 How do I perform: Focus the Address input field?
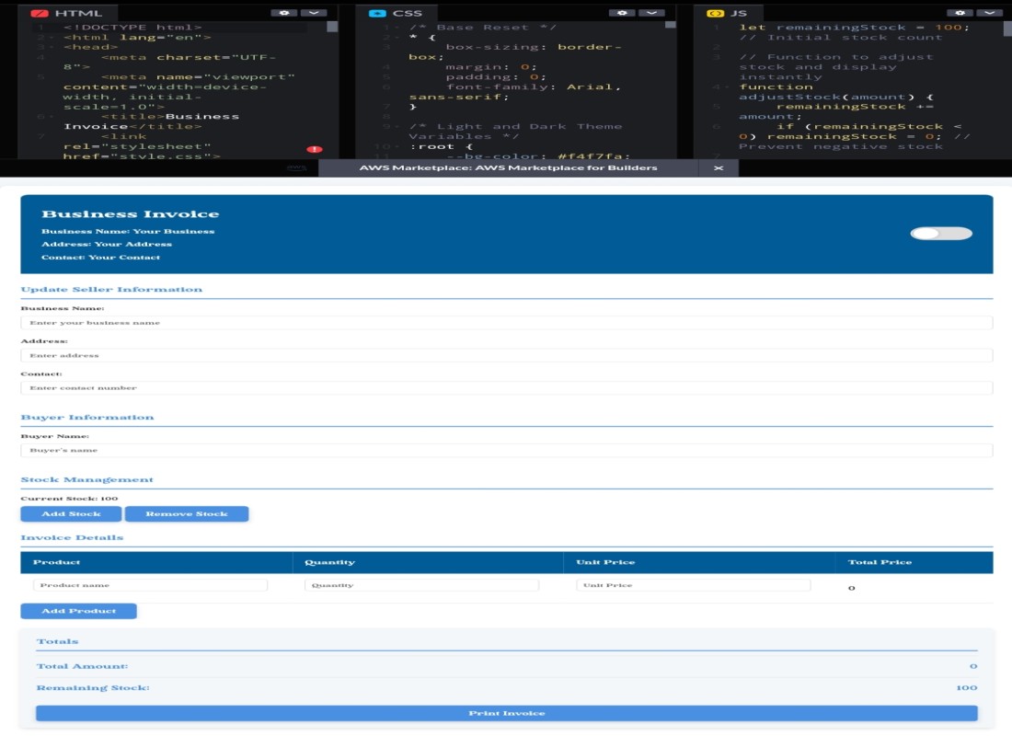tap(507, 355)
